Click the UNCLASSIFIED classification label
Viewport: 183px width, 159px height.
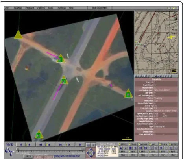(x=100, y=8)
